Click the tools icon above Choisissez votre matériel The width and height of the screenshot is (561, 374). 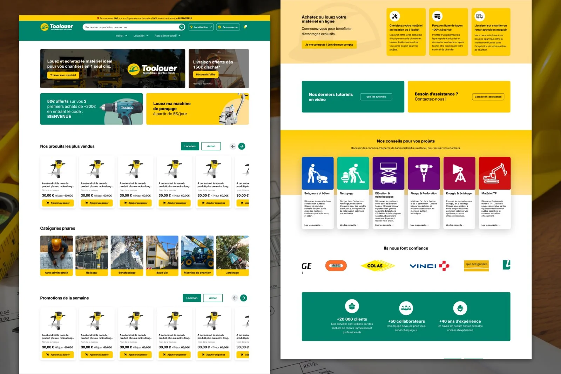point(394,15)
